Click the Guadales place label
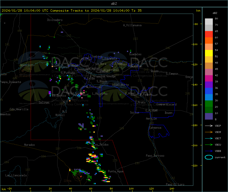Viewport: 228px width, 192px height. pyautogui.click(x=135, y=54)
